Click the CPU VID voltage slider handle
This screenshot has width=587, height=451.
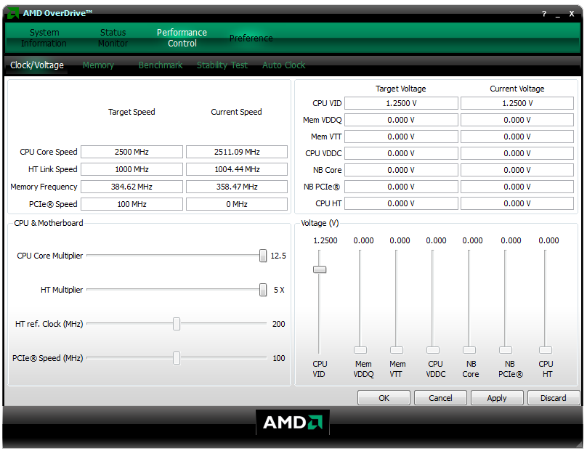click(x=320, y=269)
